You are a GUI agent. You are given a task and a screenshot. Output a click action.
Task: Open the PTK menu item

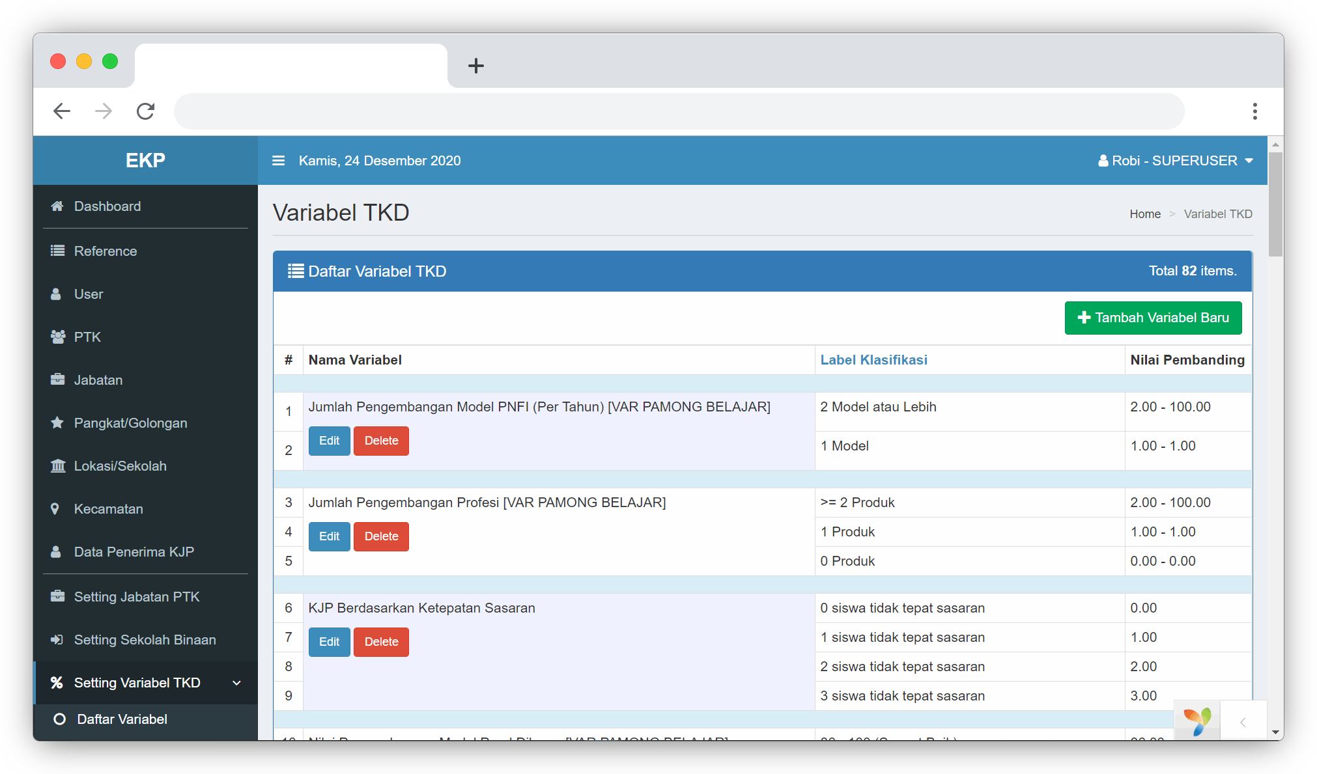click(146, 337)
